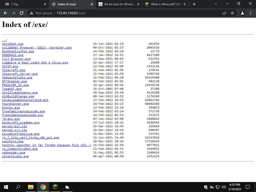Open the DesktopIconFun.exe link
This screenshot has height=192, width=256.
[x=18, y=51]
